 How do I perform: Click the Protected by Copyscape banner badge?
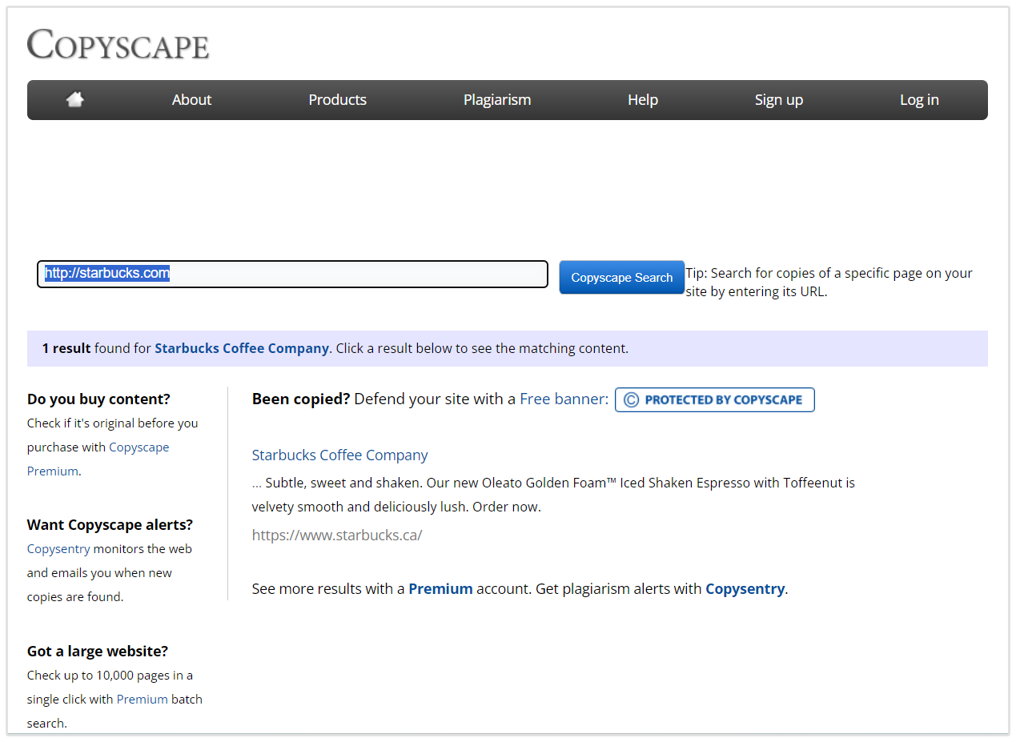tap(714, 399)
